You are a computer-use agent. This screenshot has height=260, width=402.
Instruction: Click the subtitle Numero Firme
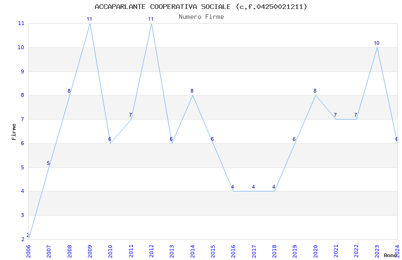[201, 17]
